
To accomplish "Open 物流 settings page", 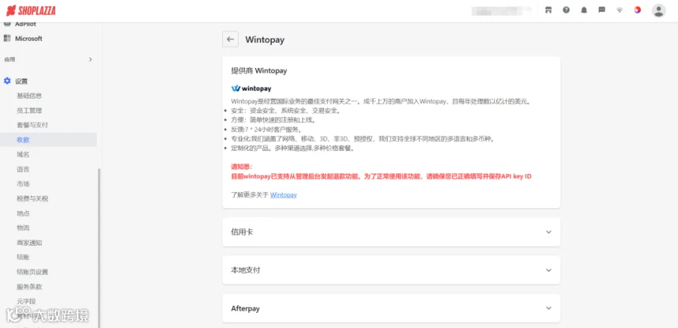I will 23,228.
